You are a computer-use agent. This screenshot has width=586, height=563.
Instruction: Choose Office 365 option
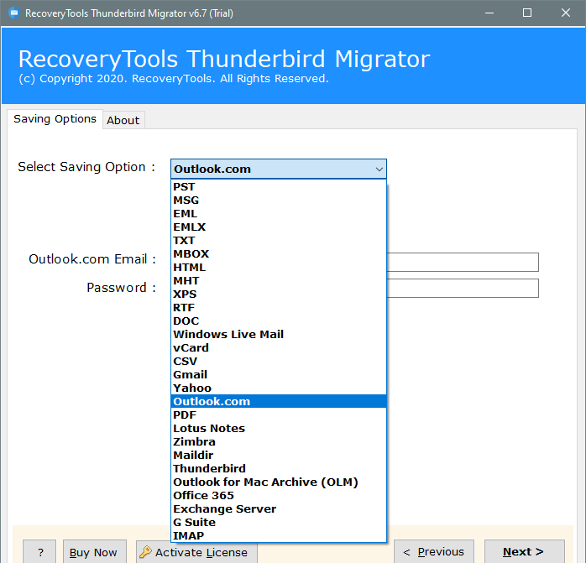[279, 496]
